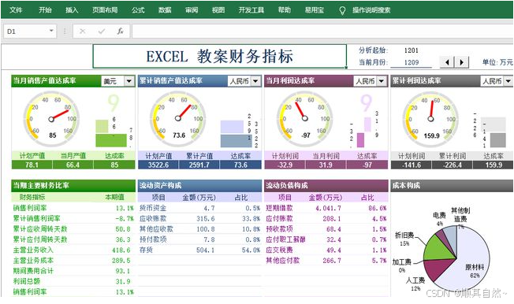Click the formula bar confirm checkmark icon

(102, 32)
